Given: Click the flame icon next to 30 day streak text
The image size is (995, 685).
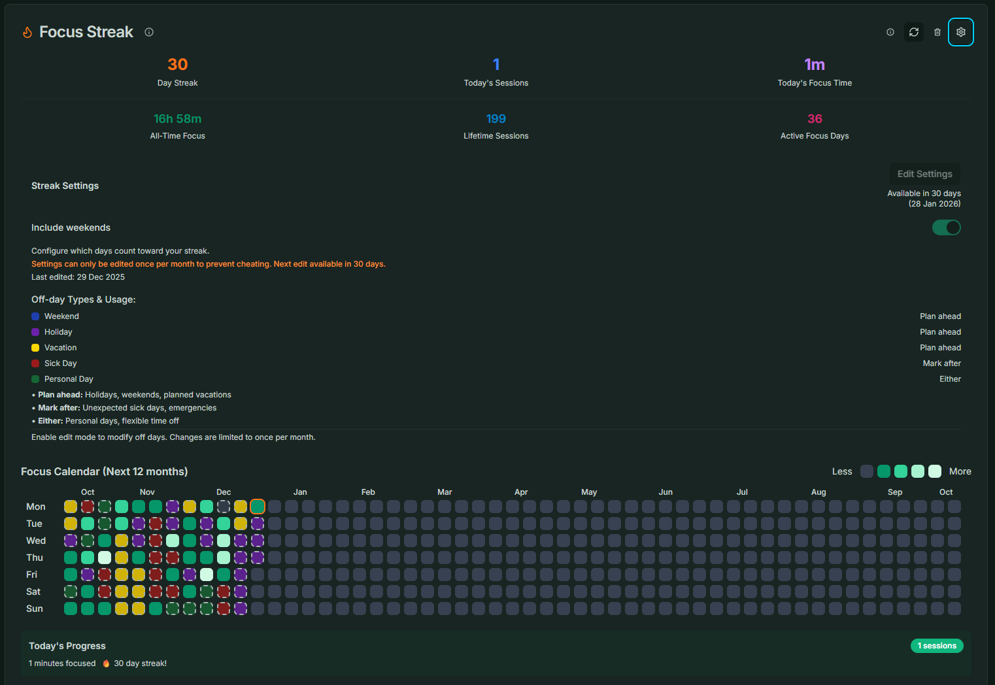Looking at the screenshot, I should pos(106,663).
